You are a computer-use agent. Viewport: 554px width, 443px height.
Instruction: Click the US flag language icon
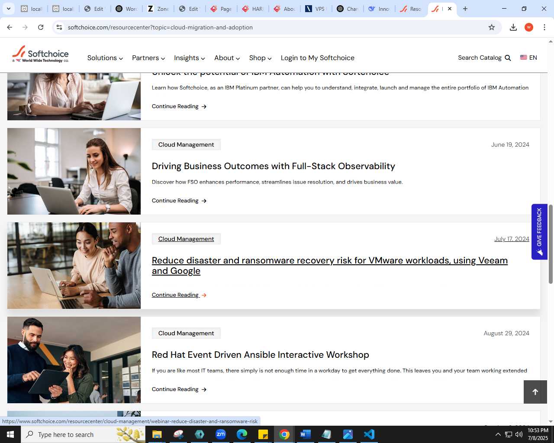[x=524, y=58]
